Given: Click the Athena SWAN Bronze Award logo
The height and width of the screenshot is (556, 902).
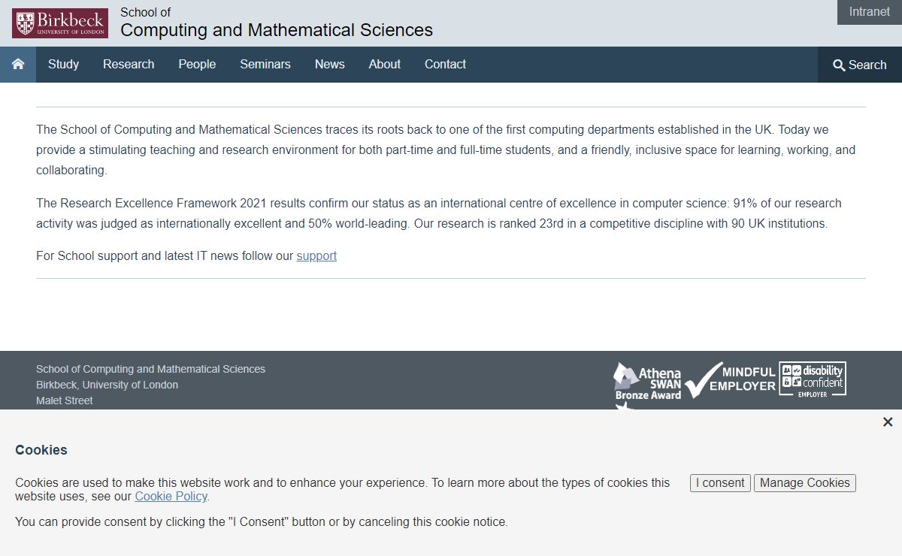Looking at the screenshot, I should [648, 382].
